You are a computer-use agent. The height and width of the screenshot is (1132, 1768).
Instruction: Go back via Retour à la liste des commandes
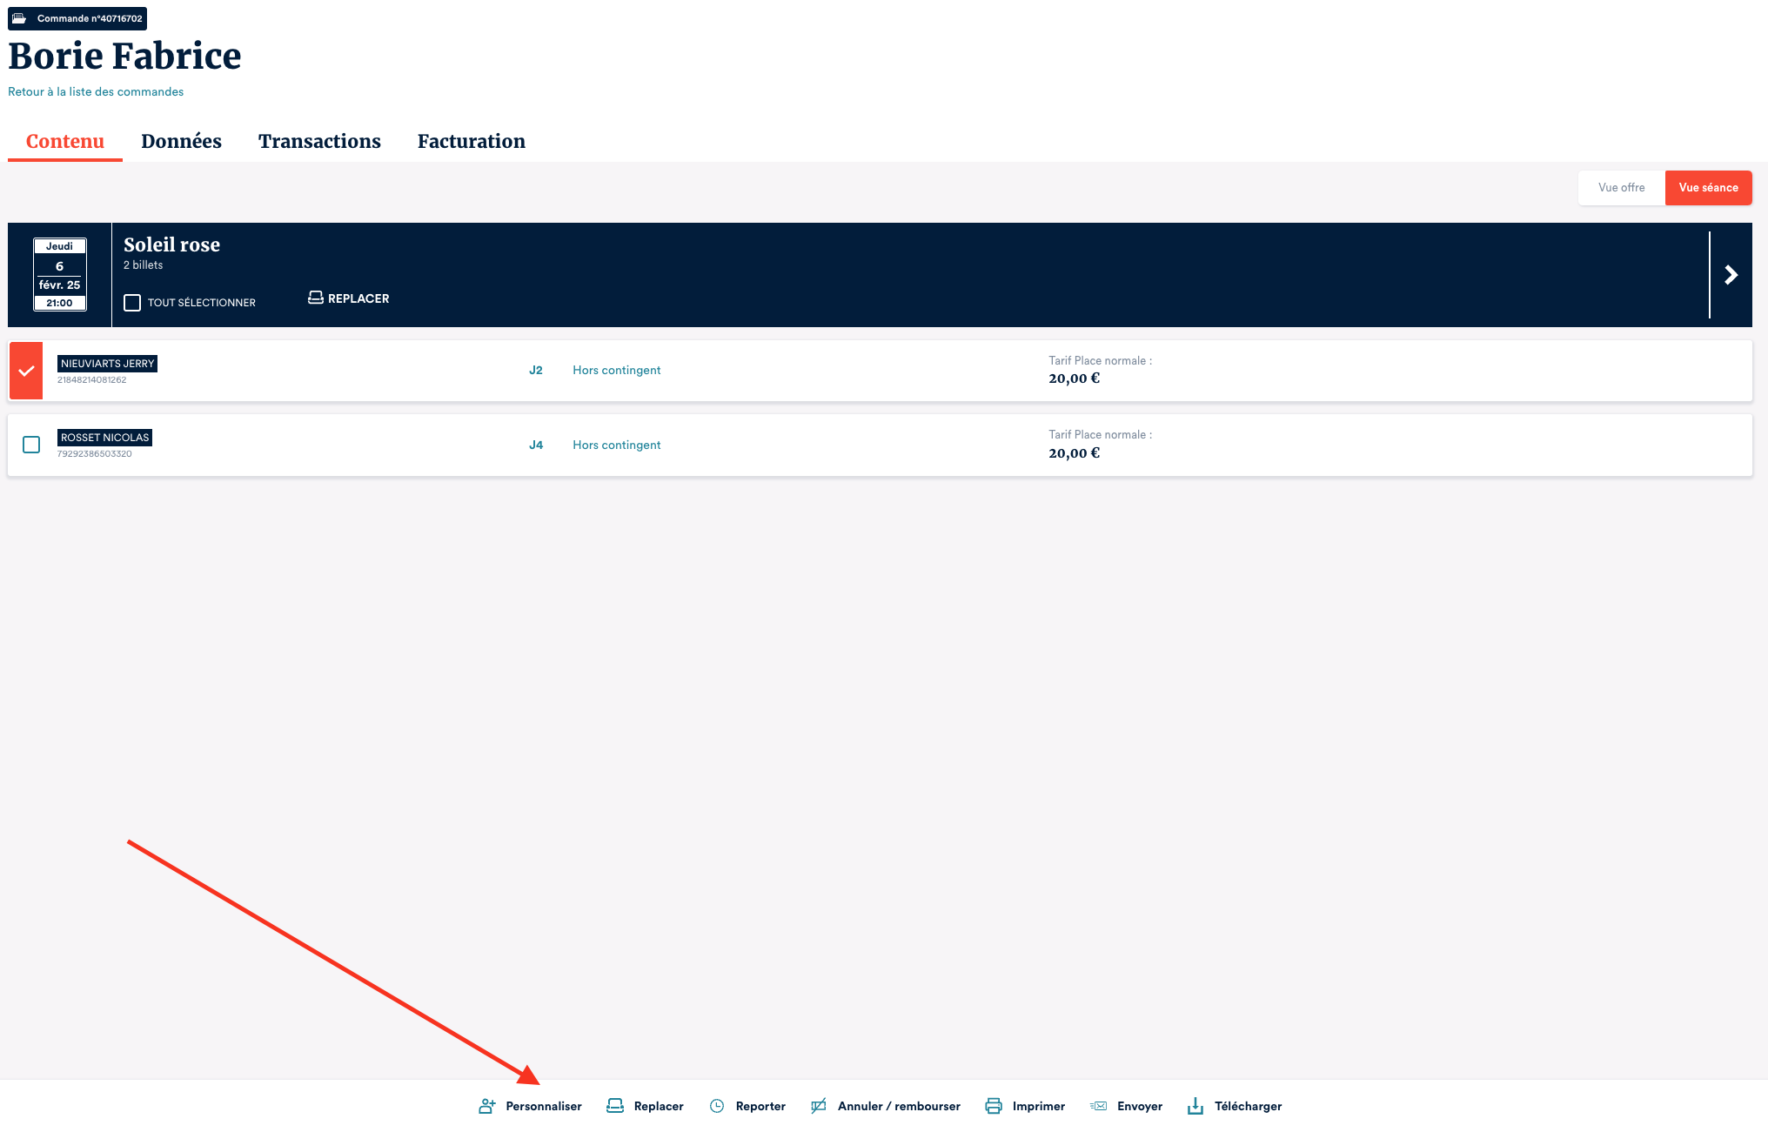click(x=96, y=91)
